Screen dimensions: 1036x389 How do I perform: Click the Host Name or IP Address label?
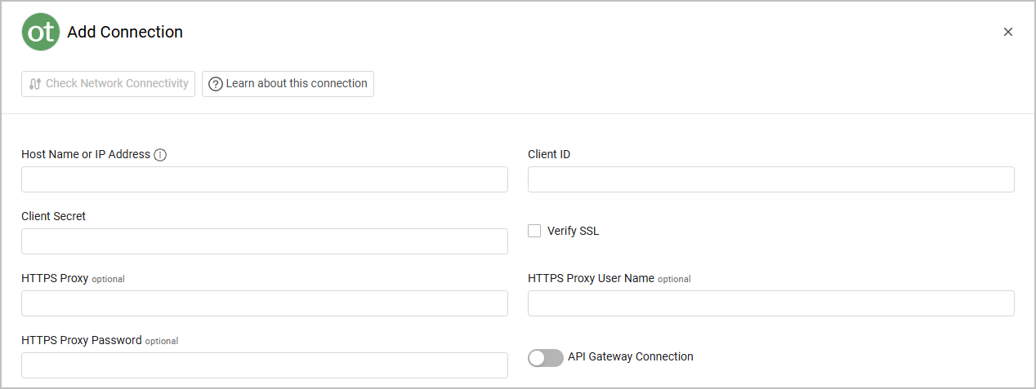[86, 154]
